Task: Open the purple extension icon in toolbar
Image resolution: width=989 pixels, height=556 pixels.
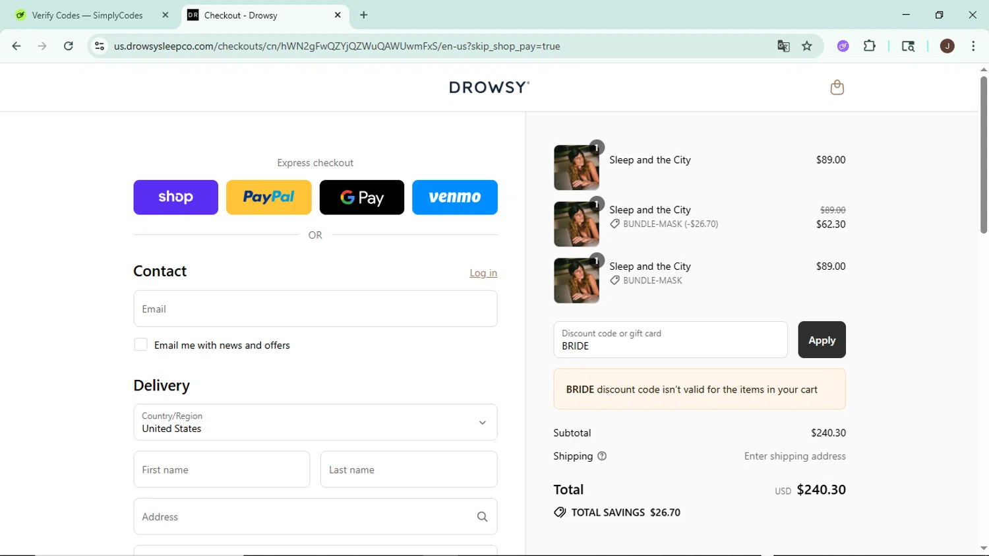Action: (843, 46)
